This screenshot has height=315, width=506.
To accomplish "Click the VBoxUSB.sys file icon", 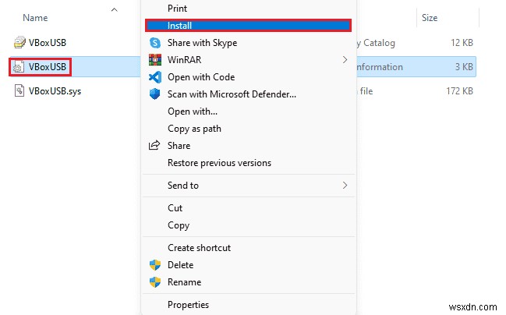I will click(x=20, y=92).
